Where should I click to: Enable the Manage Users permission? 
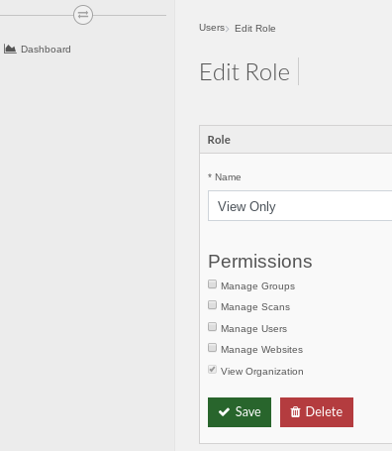point(212,327)
